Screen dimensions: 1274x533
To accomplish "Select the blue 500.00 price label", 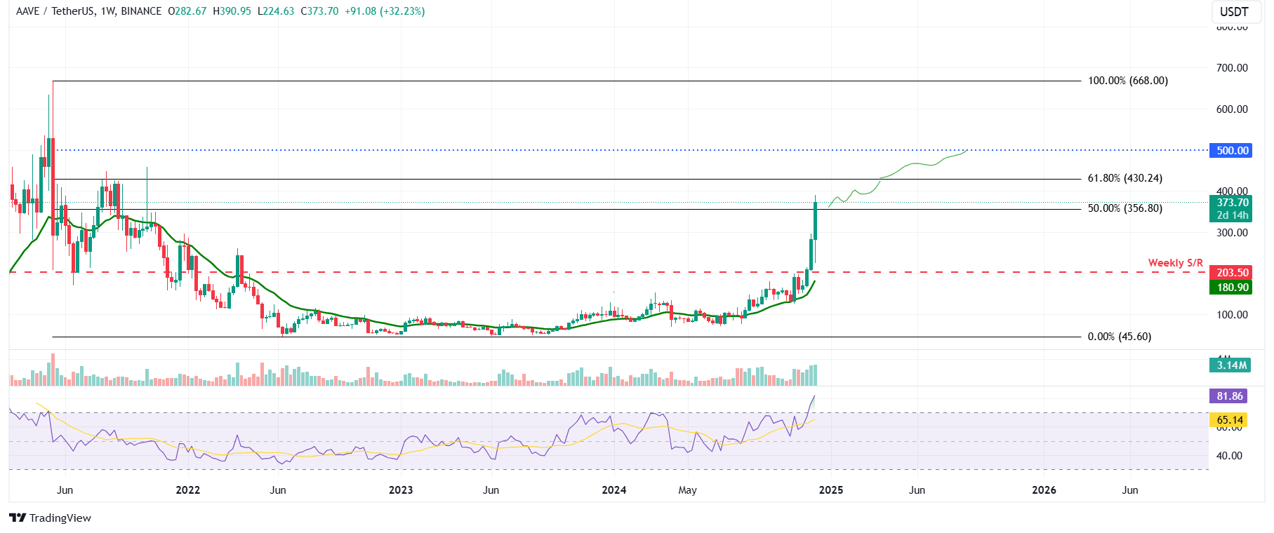I will pyautogui.click(x=1232, y=150).
